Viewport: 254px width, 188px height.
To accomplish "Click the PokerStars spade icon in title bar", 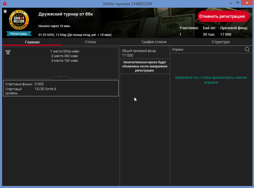I will pyautogui.click(x=5, y=4).
